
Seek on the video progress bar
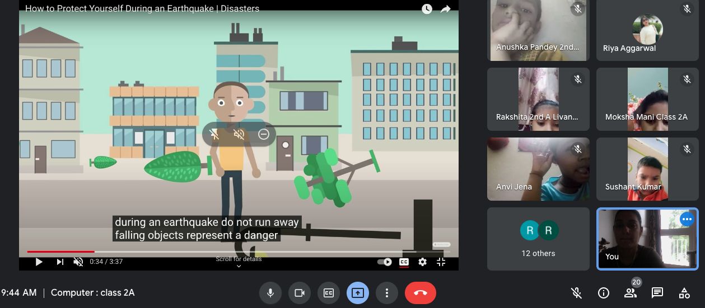click(224, 252)
